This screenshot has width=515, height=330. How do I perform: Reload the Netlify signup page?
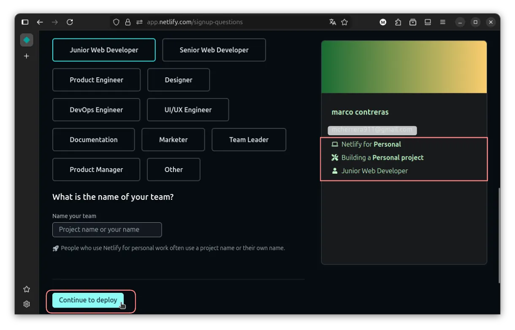point(70,22)
